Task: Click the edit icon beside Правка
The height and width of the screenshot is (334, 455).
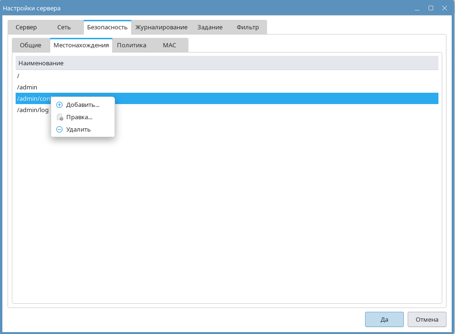Action: 59,117
